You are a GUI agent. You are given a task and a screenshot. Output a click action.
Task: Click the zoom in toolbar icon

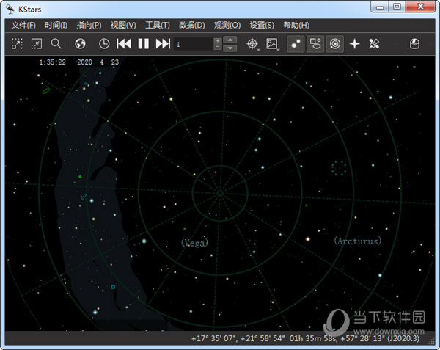click(17, 44)
